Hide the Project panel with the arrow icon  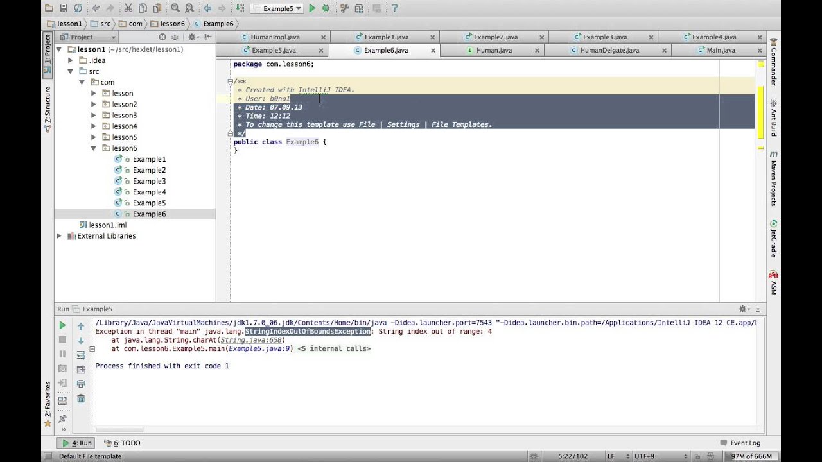pyautogui.click(x=208, y=37)
